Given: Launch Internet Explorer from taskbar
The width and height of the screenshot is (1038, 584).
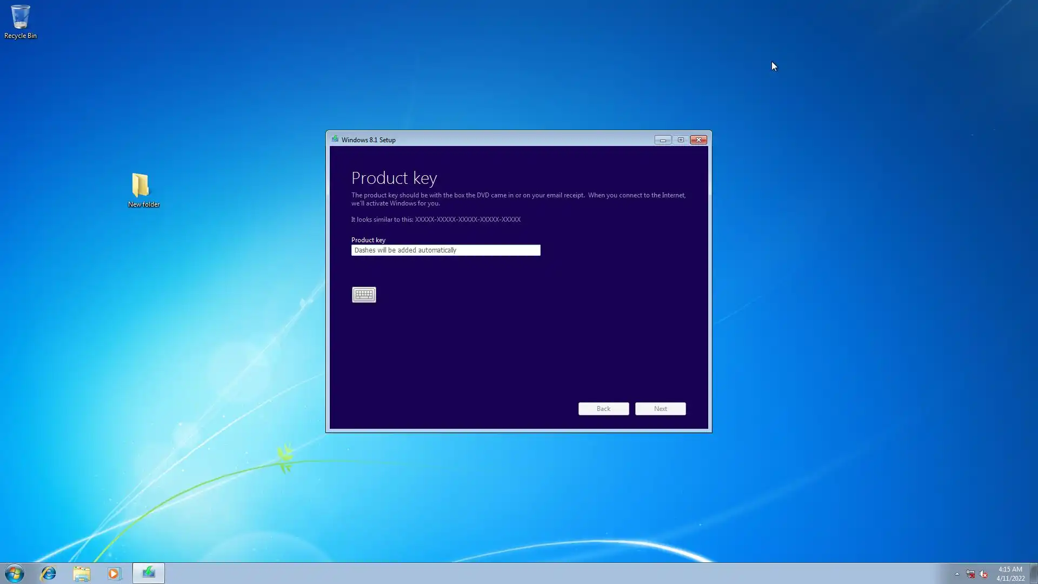Looking at the screenshot, I should pos(49,573).
